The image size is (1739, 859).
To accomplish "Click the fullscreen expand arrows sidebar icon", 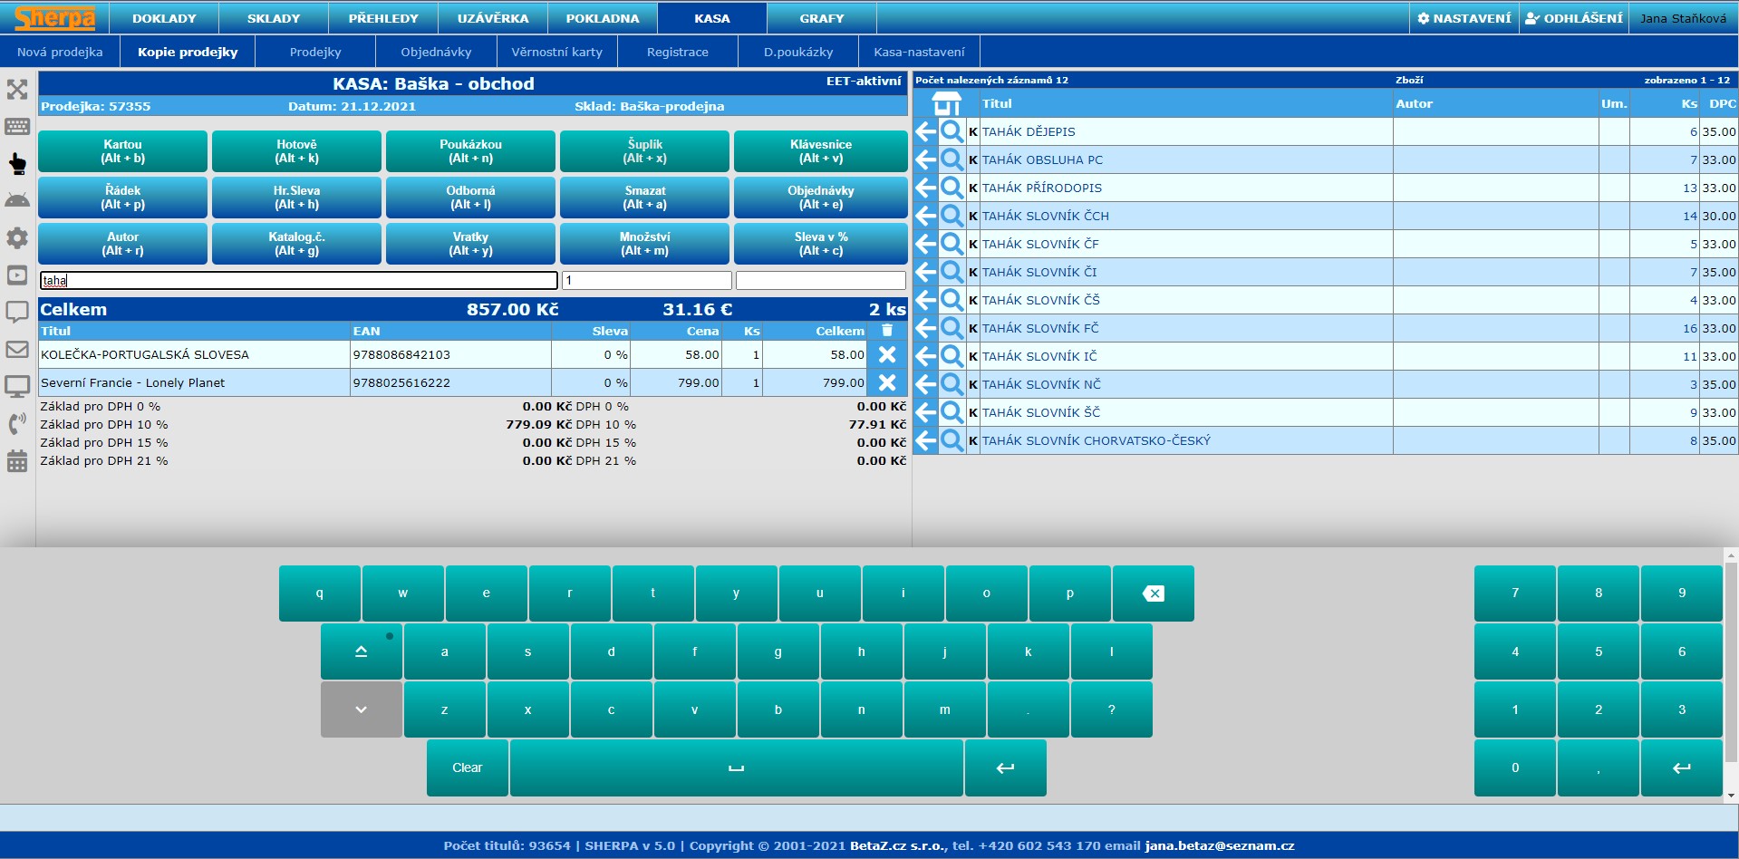I will 17,89.
